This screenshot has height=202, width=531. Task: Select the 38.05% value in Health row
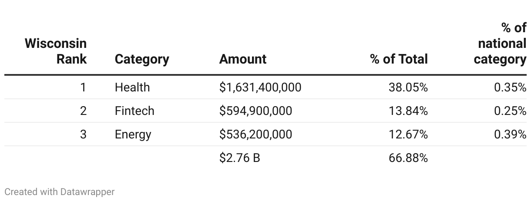pyautogui.click(x=408, y=88)
